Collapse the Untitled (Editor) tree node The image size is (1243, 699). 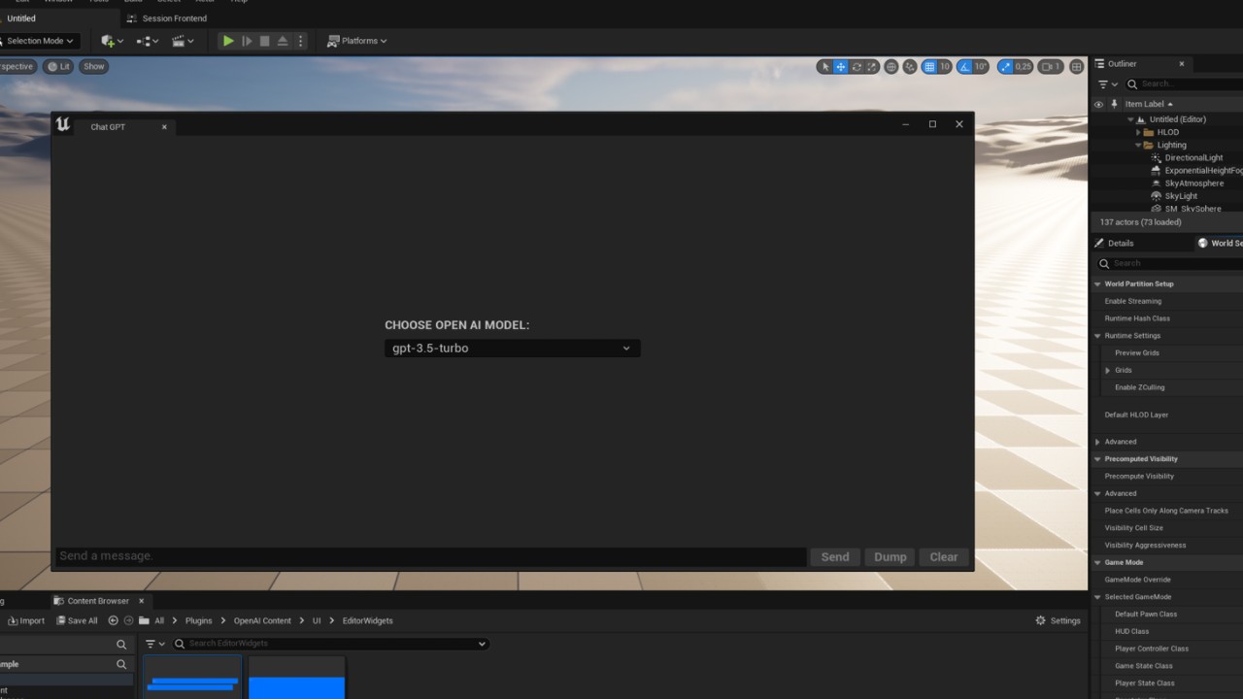click(1130, 119)
